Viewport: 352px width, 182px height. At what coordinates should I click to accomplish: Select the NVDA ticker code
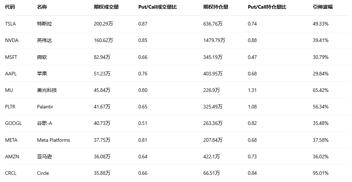point(11,40)
